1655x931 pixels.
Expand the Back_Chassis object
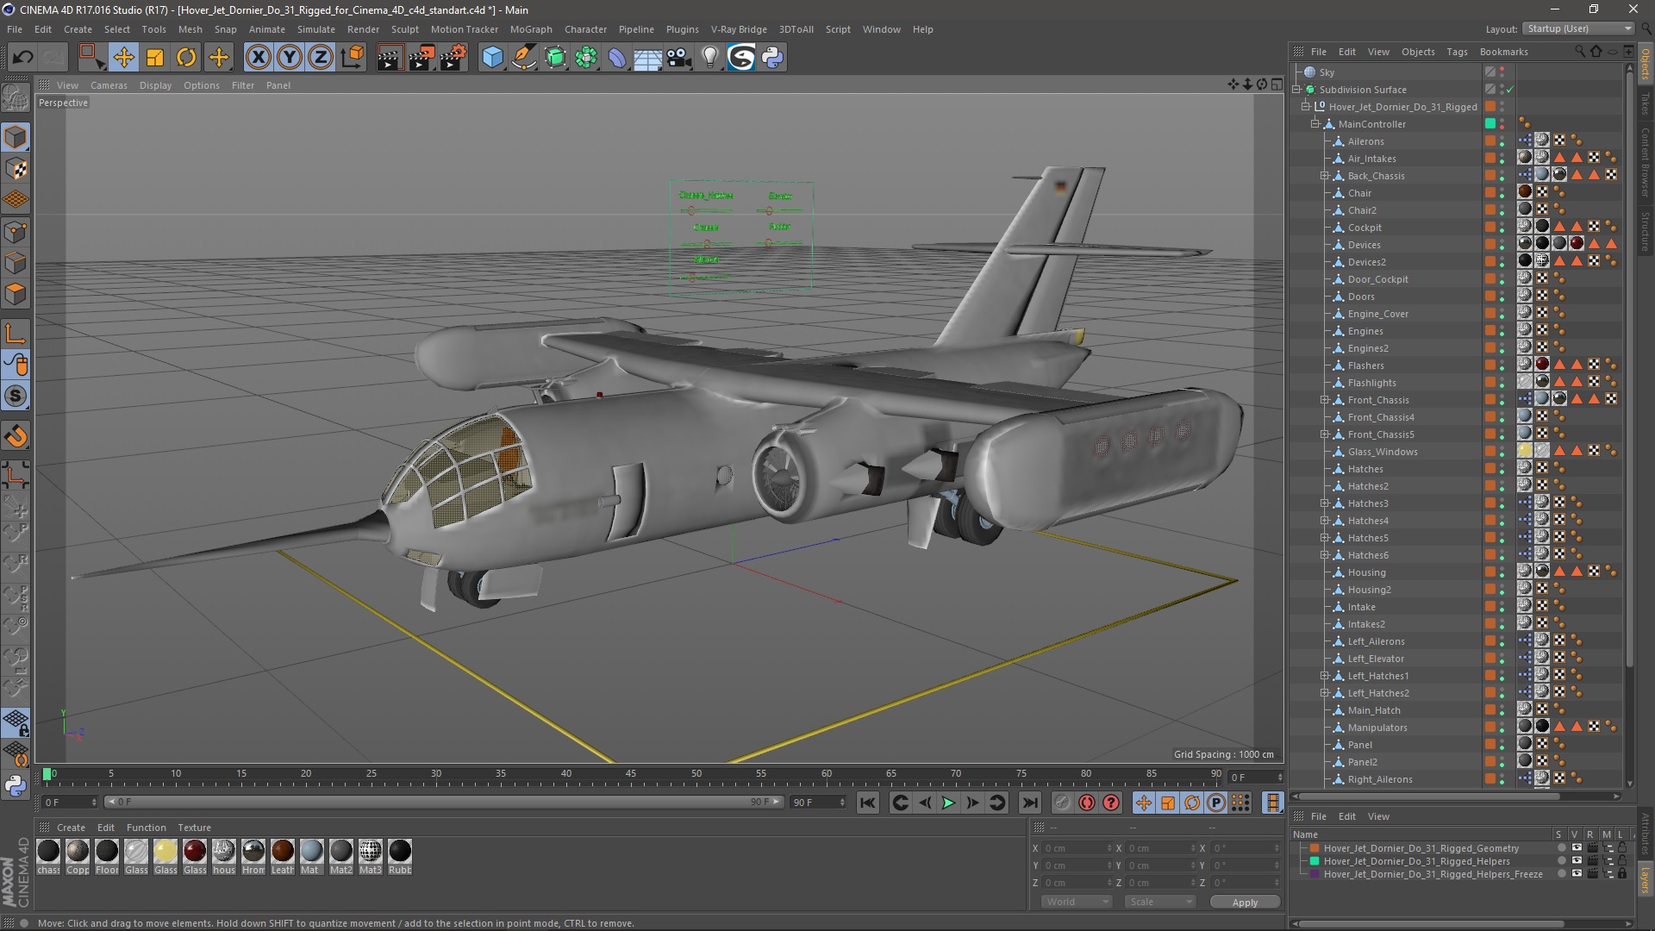coord(1325,176)
